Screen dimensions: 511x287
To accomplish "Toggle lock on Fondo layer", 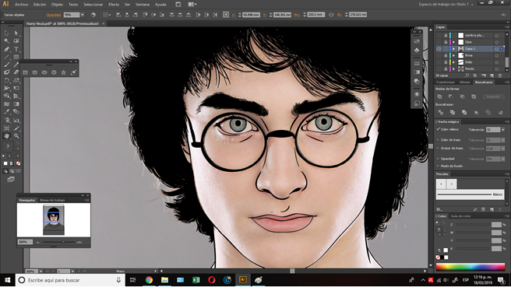I will tap(446, 68).
